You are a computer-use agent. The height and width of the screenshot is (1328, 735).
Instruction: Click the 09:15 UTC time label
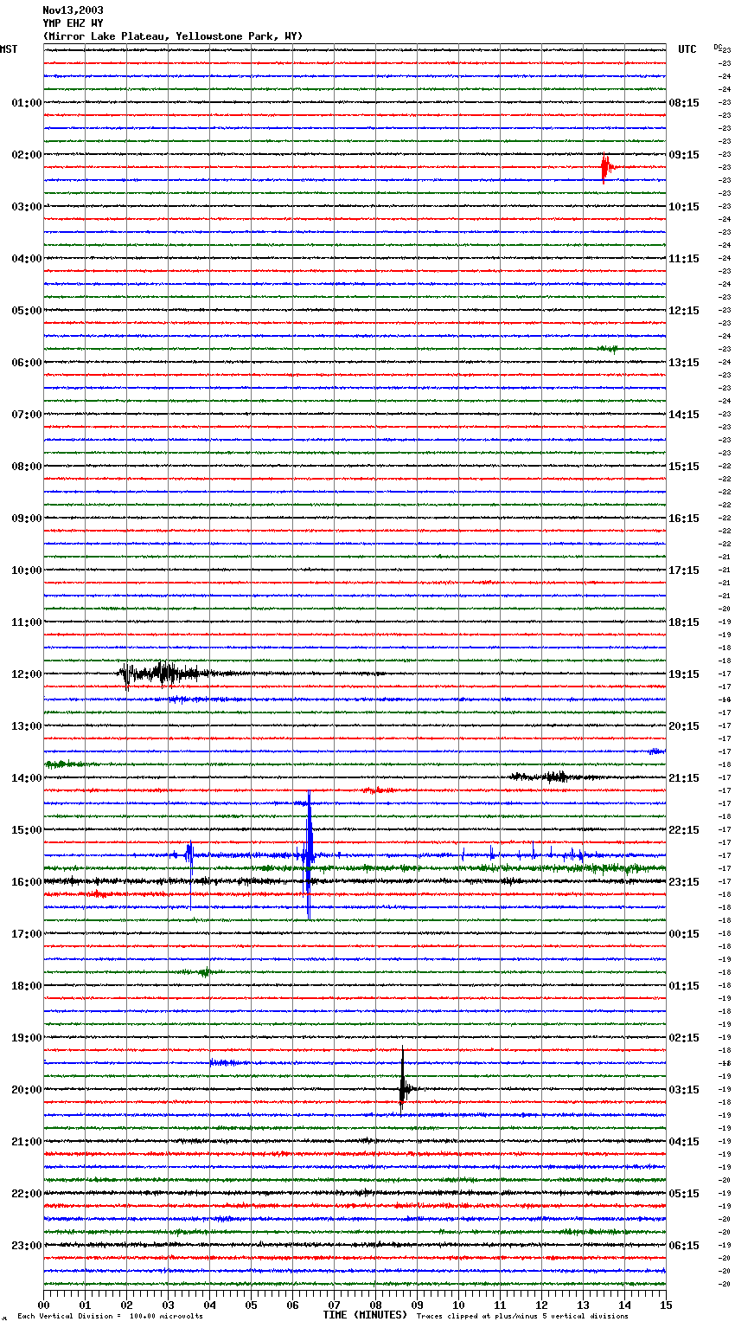click(x=684, y=155)
